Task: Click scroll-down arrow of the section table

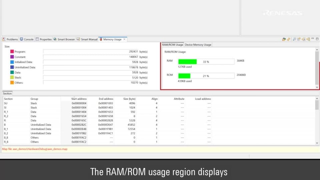Action: [x=317, y=143]
